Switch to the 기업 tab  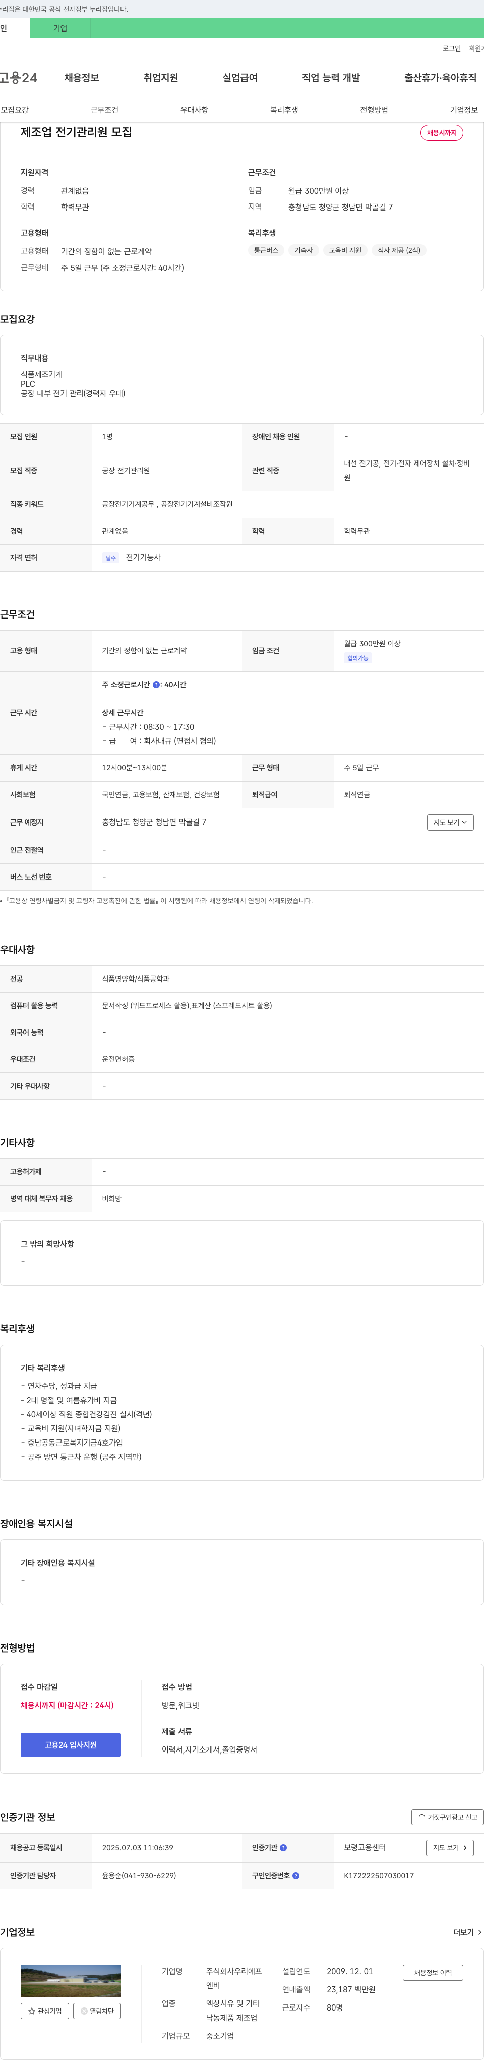pyautogui.click(x=60, y=28)
